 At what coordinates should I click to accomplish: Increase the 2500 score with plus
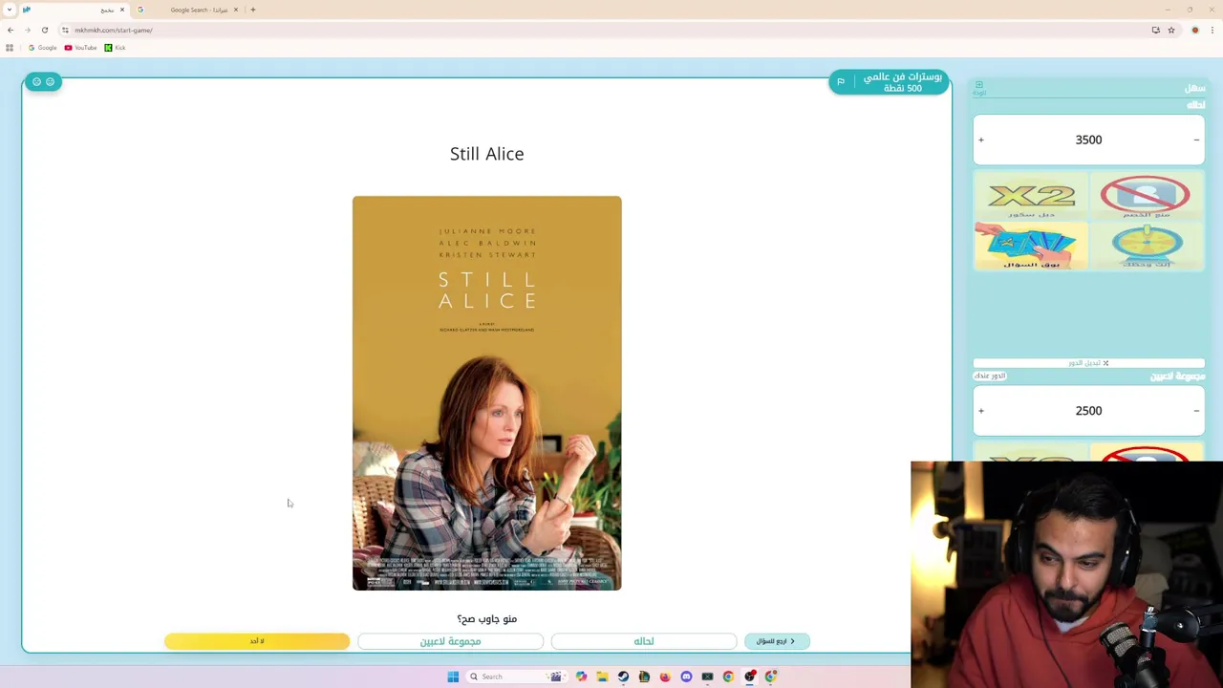point(981,411)
